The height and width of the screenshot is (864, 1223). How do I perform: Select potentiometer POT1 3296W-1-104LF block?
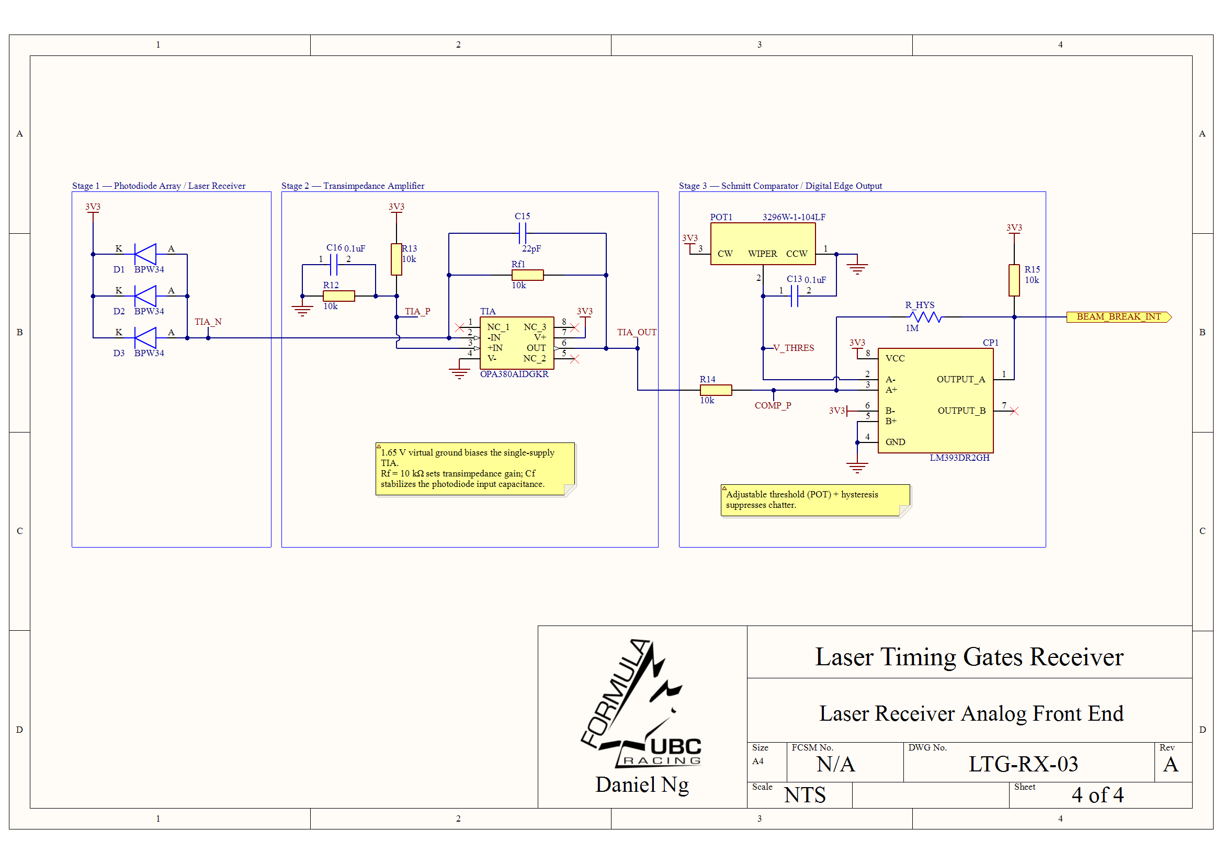pyautogui.click(x=763, y=243)
